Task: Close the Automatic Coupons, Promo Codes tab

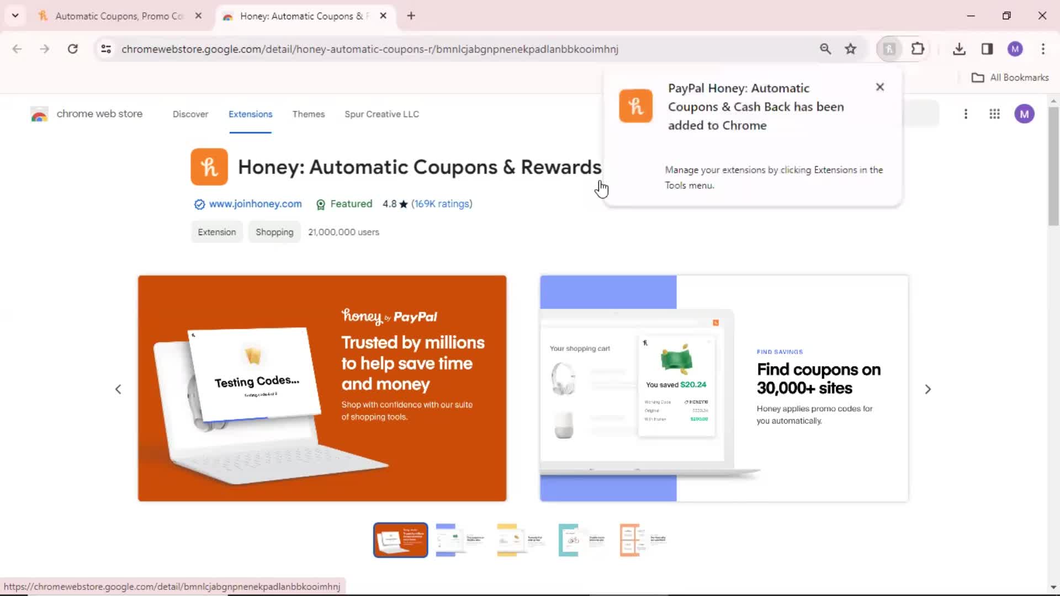Action: click(198, 16)
